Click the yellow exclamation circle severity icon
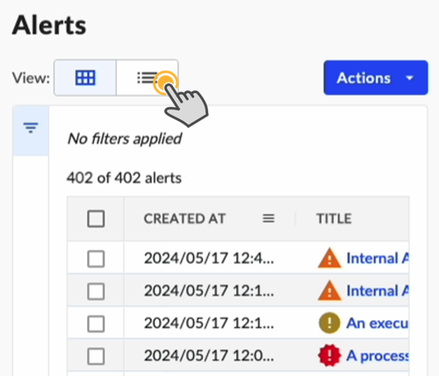Image resolution: width=439 pixels, height=376 pixels. click(329, 323)
